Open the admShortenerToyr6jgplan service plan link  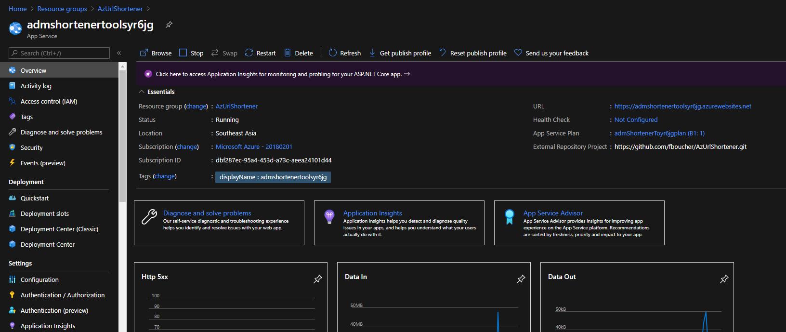point(659,133)
